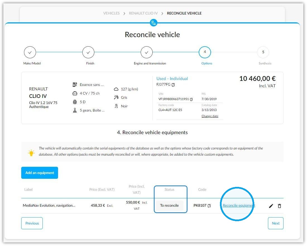Go to step 2 Finish

pos(88,52)
